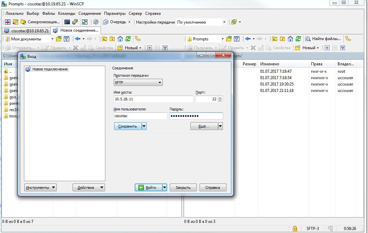Viewport: 368px width, 233px height.
Task: Open the terminal console icon
Action: point(67,22)
